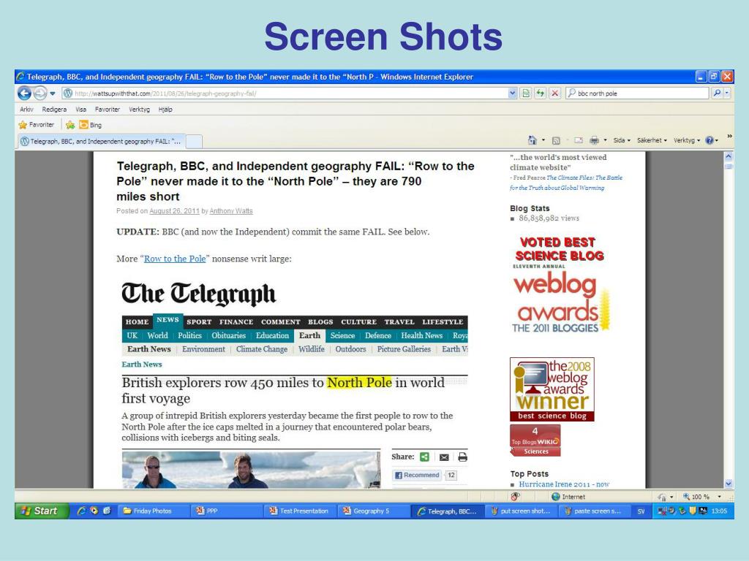This screenshot has width=749, height=561.
Task: Open the Verktyg dropdown in command bar
Action: point(687,140)
